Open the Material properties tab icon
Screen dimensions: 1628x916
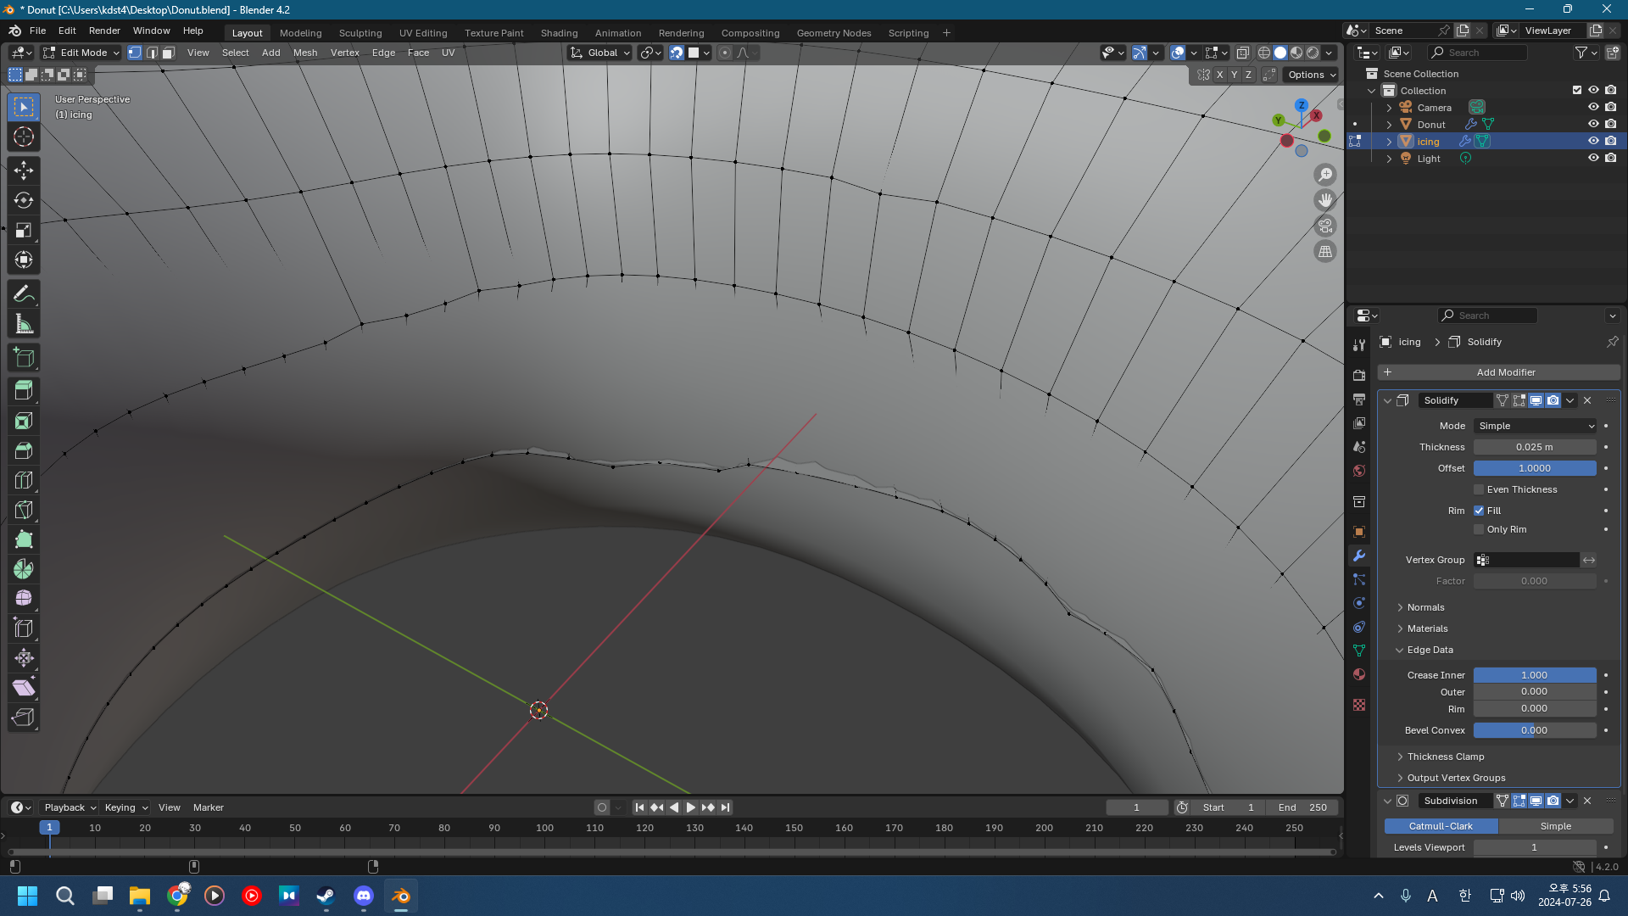pos(1359,674)
